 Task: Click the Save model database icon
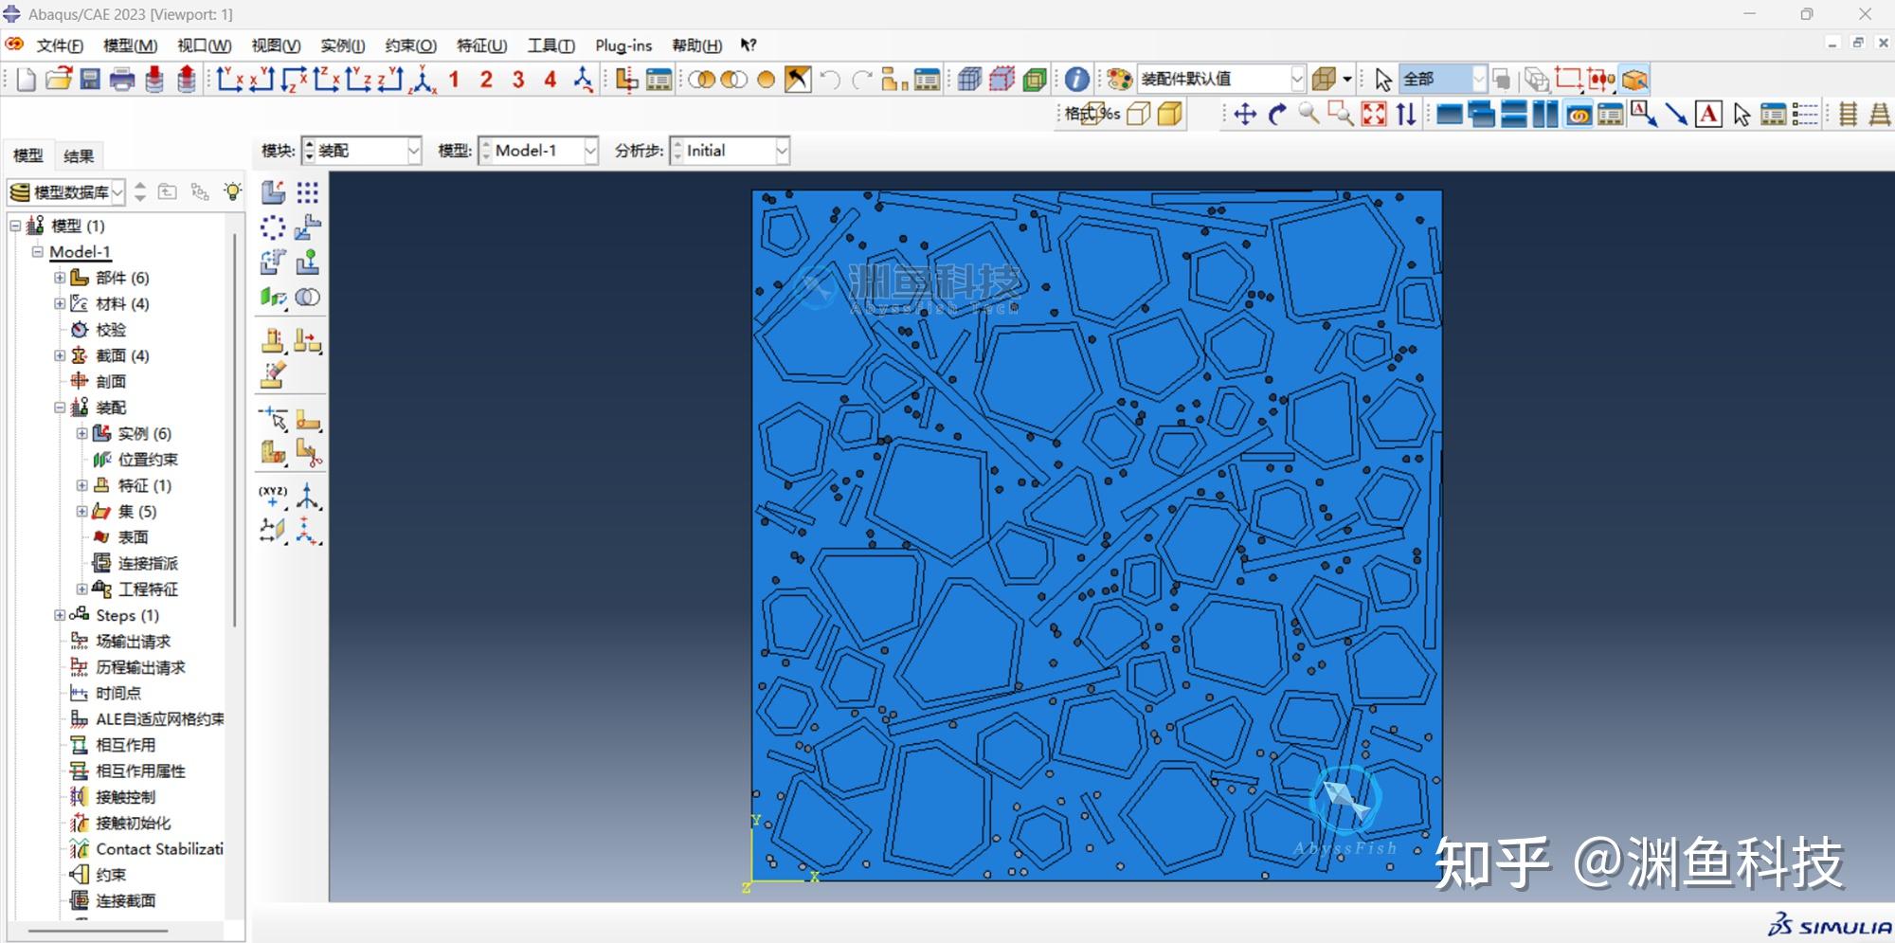90,80
